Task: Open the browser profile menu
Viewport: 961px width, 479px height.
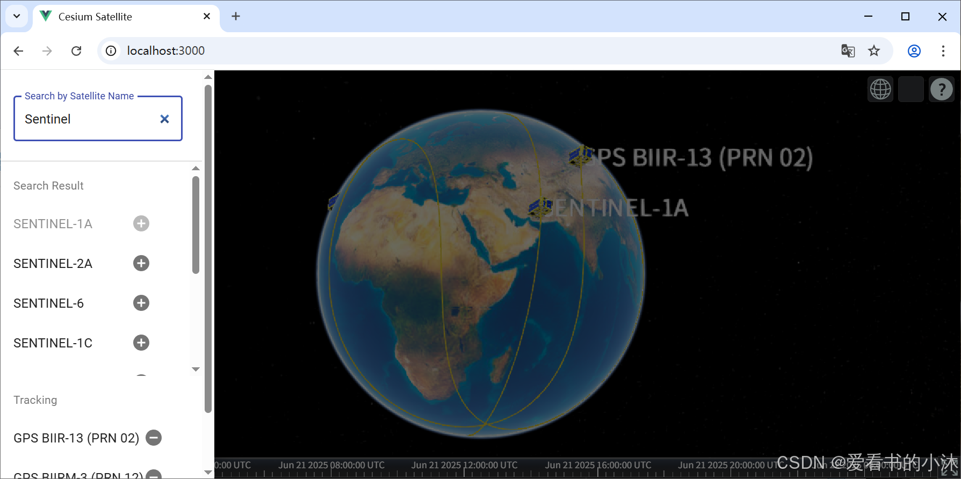Action: tap(914, 50)
